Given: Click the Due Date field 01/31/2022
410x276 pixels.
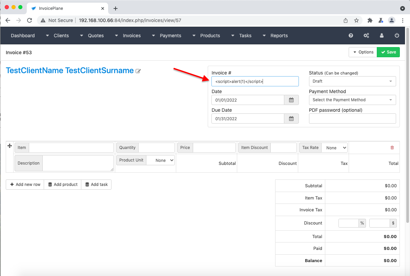Looking at the screenshot, I should point(248,119).
